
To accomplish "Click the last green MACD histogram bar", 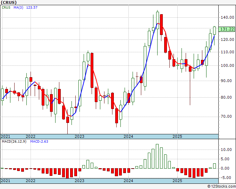I will click(214, 166).
